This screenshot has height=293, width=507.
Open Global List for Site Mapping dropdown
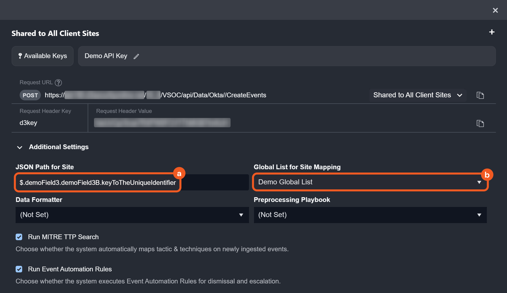coord(370,182)
